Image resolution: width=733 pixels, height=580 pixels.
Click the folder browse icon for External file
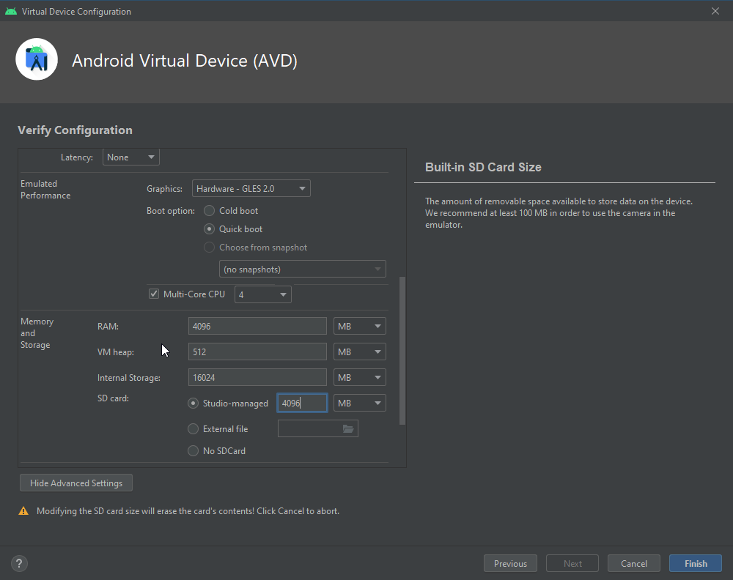point(348,429)
